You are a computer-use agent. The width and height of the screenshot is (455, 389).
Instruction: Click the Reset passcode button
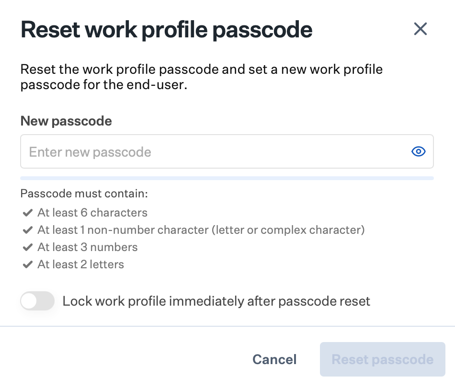tap(382, 359)
